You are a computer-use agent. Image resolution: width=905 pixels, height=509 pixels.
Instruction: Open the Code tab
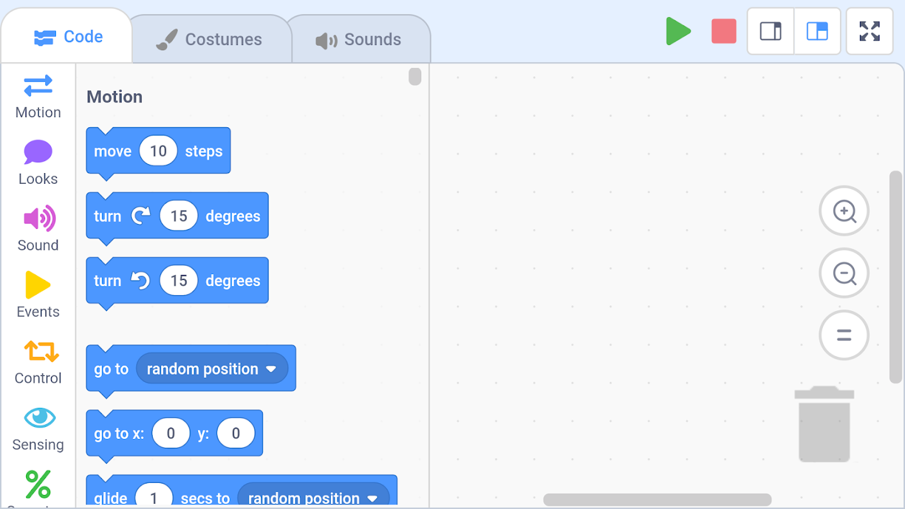tap(67, 37)
